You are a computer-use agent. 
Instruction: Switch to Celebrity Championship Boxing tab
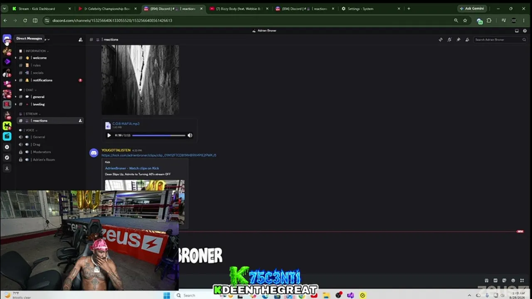(107, 9)
